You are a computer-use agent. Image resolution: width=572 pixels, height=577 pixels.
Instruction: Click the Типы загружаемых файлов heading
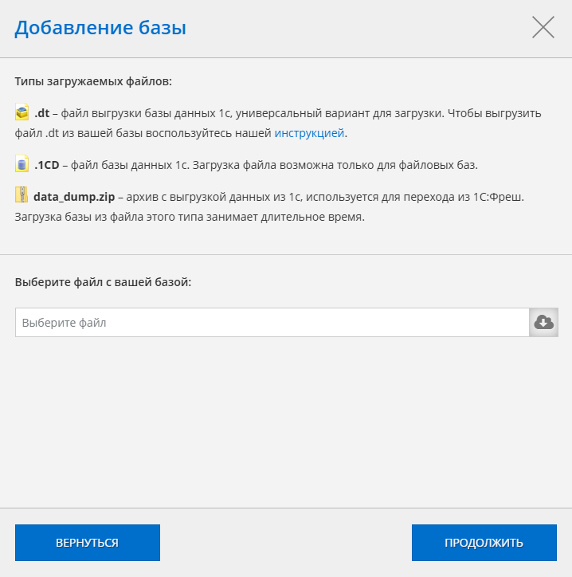93,81
